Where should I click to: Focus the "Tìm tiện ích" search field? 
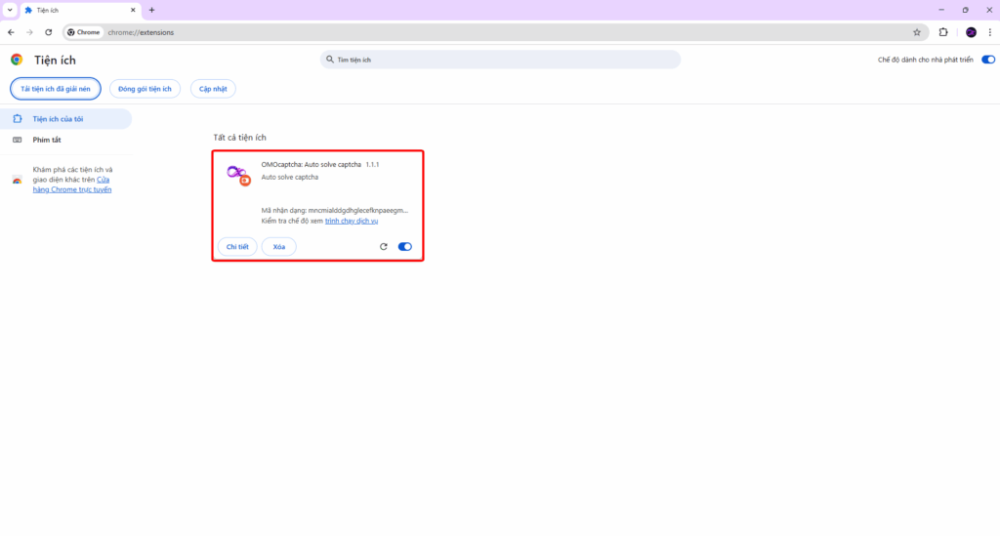[x=500, y=60]
